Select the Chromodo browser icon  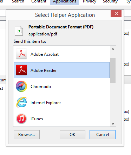point(21,86)
